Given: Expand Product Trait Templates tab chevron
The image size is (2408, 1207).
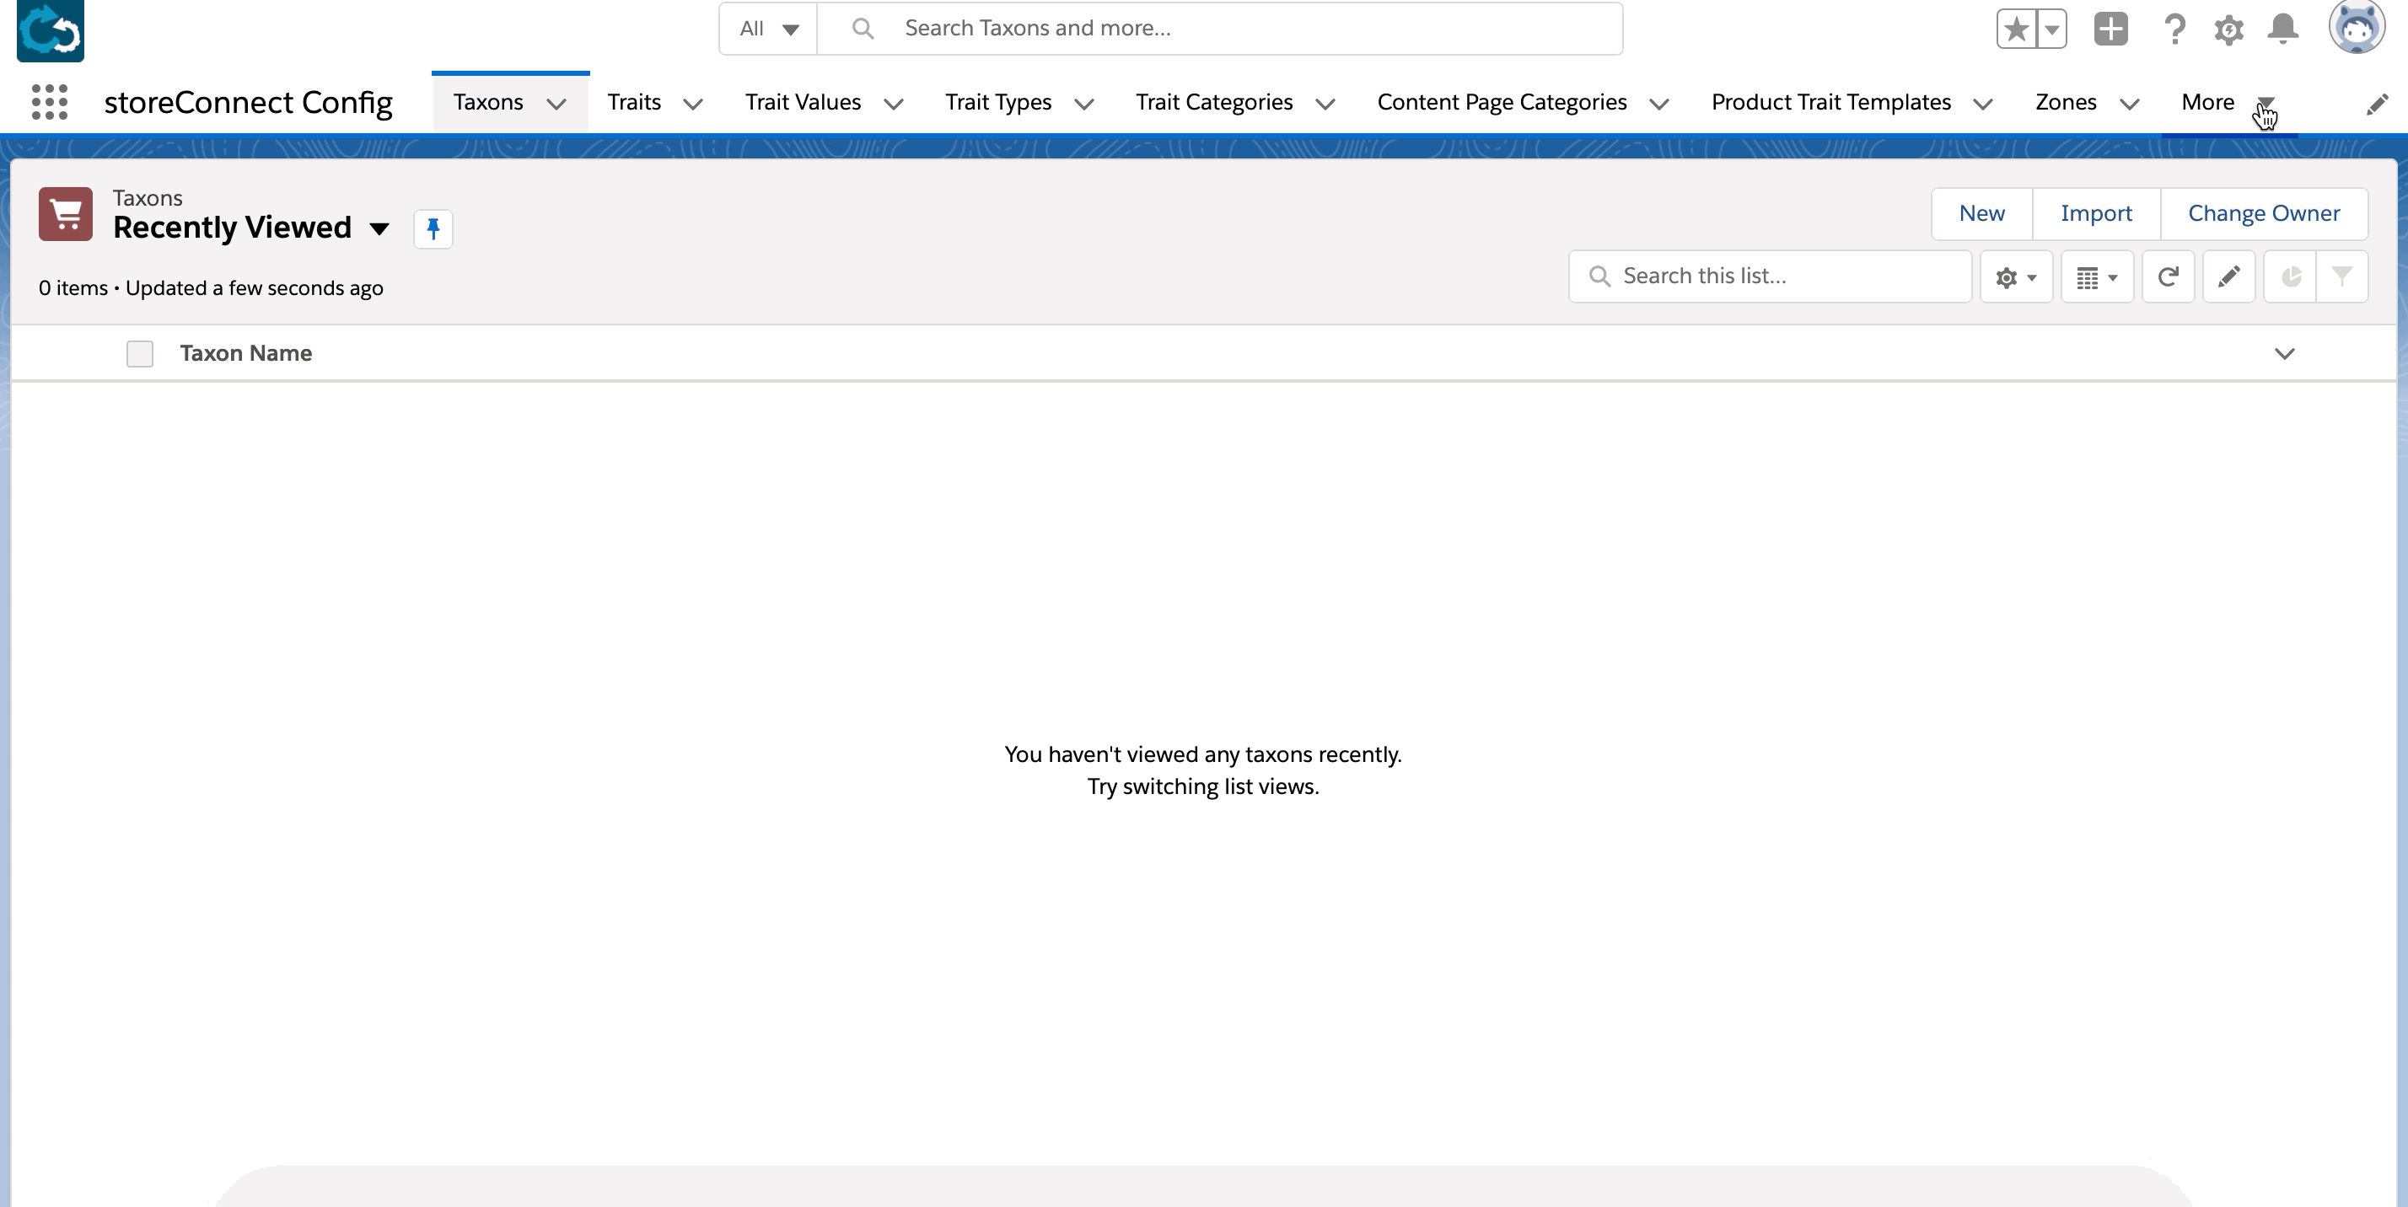Looking at the screenshot, I should point(1983,104).
